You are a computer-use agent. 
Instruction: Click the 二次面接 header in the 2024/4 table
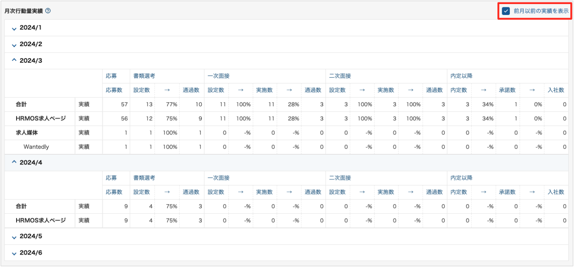click(x=340, y=178)
